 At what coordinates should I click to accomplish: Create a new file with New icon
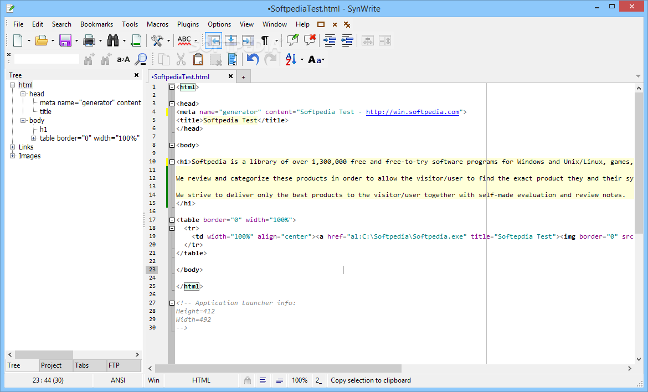click(18, 40)
